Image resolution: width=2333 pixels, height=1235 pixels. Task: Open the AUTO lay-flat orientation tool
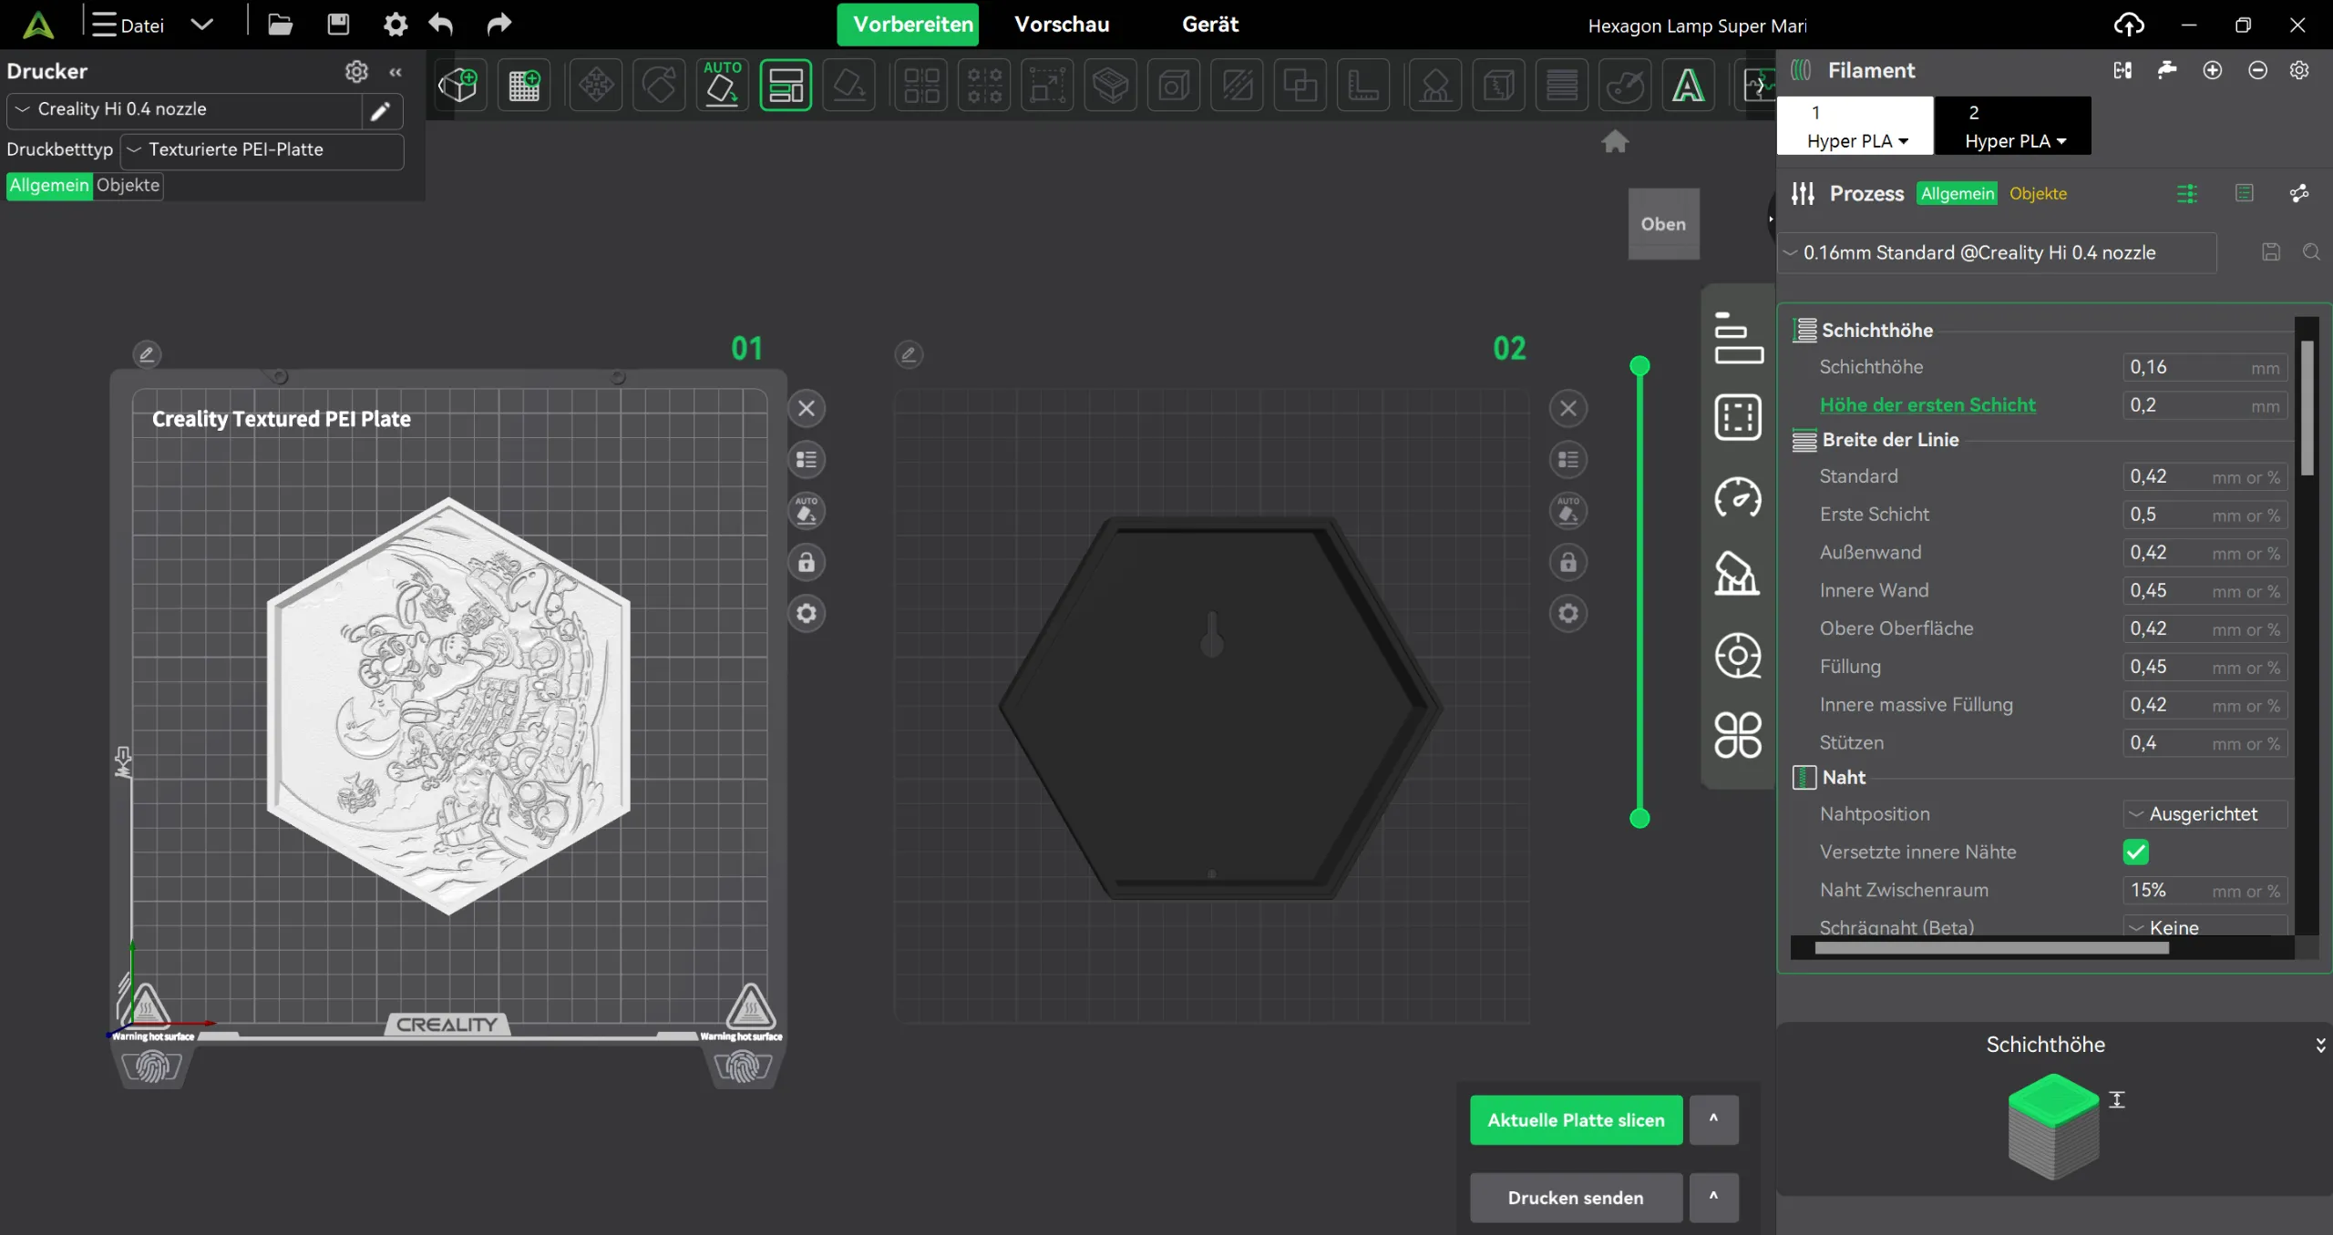tap(722, 85)
